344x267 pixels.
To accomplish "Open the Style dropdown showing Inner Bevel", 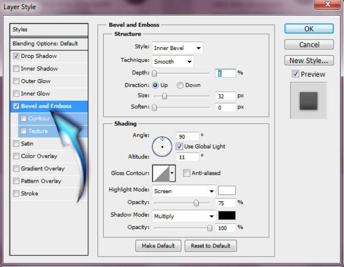I will (178, 48).
